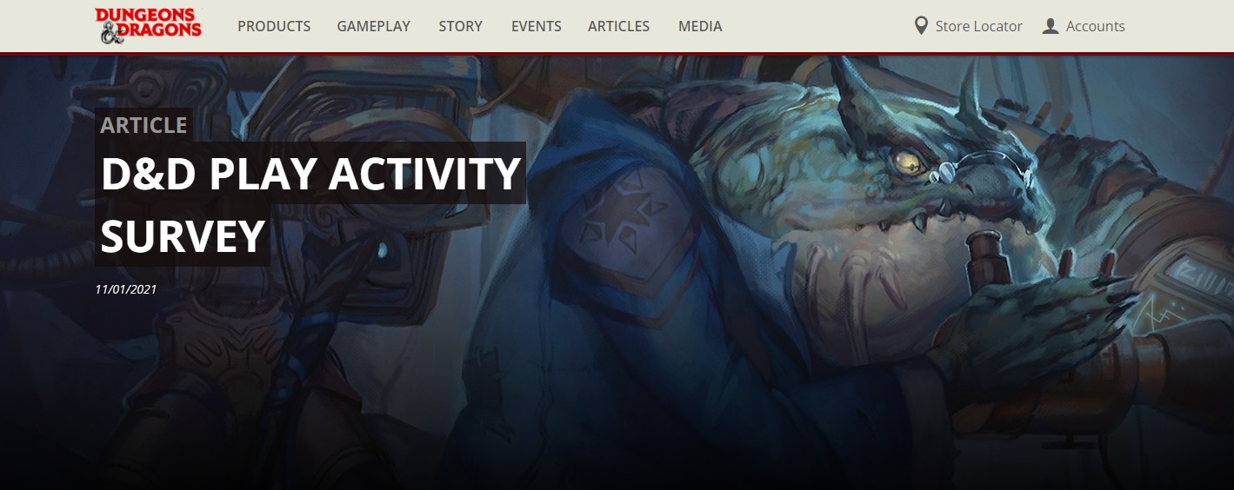Click the creature's yellow eye in the banner
This screenshot has height=490, width=1234.
coord(909,159)
